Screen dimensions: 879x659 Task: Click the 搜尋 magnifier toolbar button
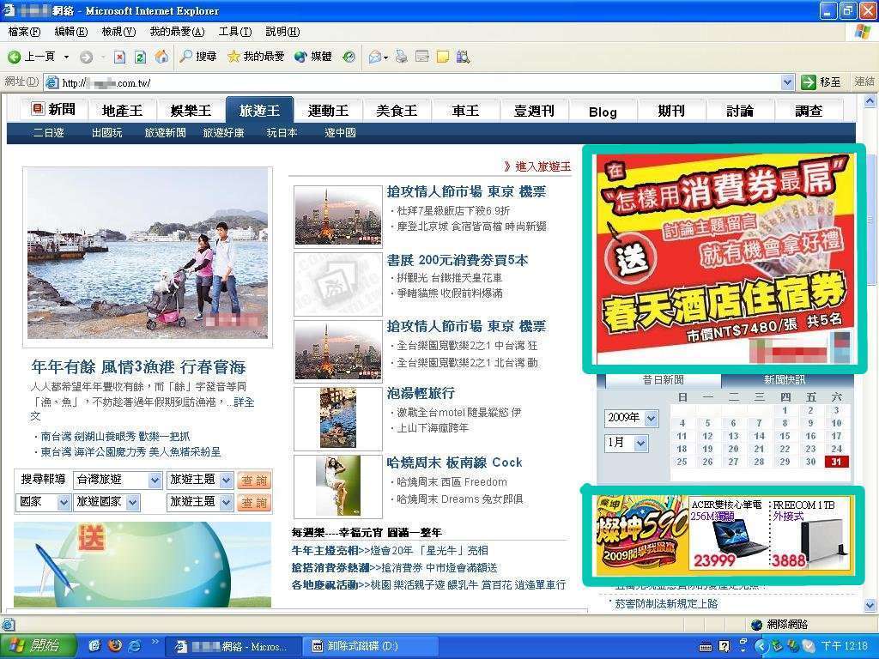[197, 57]
